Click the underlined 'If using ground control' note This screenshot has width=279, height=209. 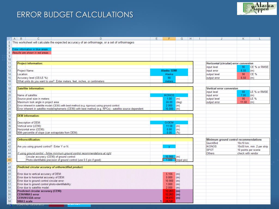[x=64, y=153]
